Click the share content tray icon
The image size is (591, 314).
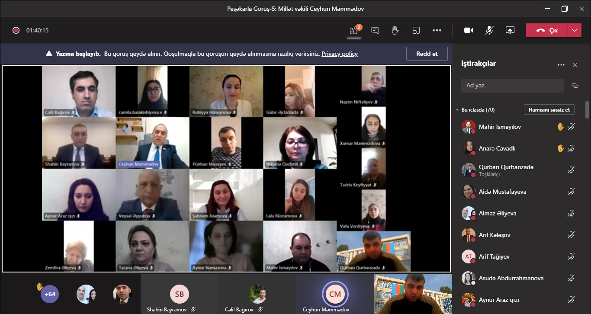point(510,30)
